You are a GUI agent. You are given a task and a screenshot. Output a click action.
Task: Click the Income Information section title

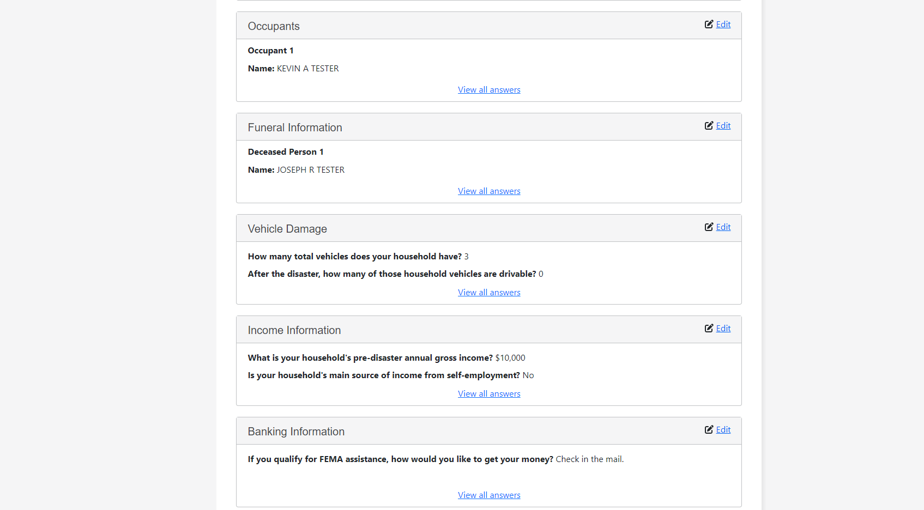pyautogui.click(x=294, y=330)
